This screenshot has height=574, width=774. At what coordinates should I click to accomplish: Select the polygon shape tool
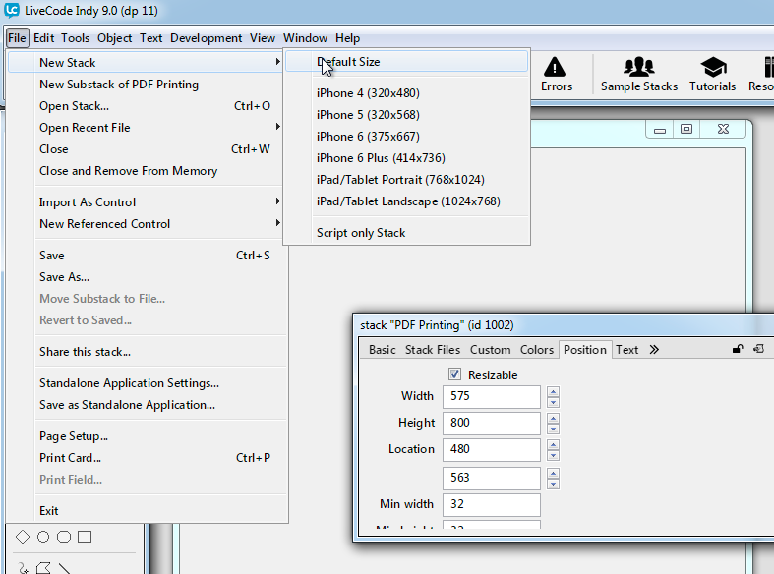(43, 568)
